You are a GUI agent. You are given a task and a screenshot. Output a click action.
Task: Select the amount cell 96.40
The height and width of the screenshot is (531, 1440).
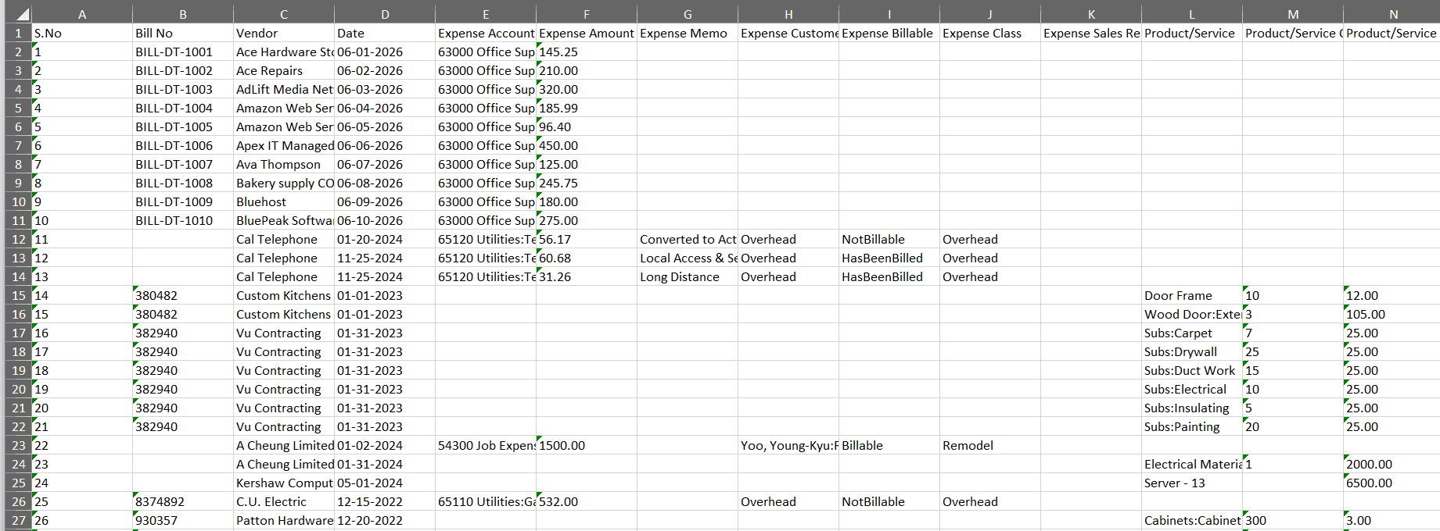[587, 127]
